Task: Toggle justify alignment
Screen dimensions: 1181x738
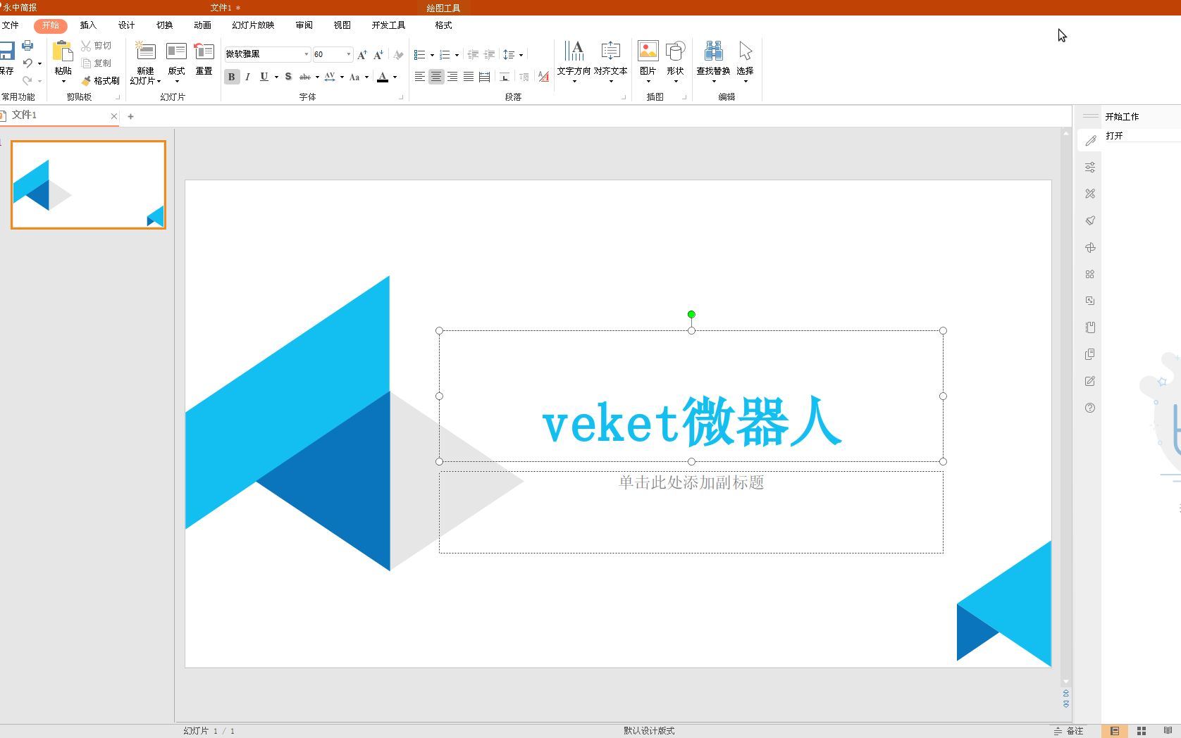Action: (x=469, y=77)
